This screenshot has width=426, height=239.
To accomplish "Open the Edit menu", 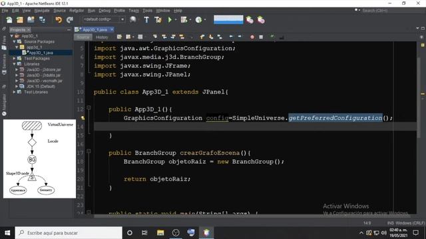I will (x=15, y=11).
